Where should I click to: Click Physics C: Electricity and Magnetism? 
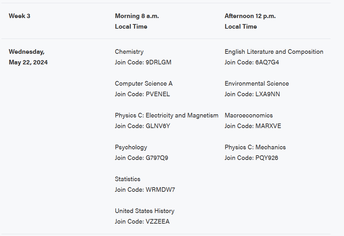167,116
